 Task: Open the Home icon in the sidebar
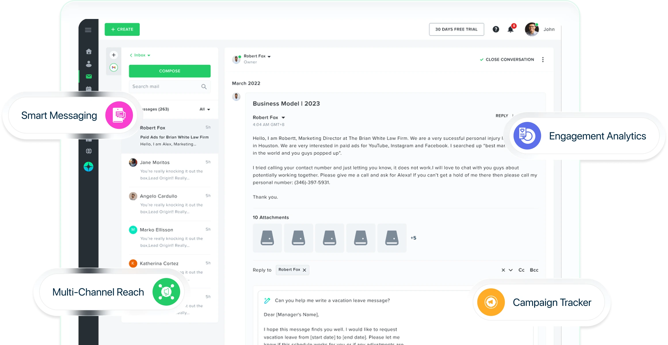pos(89,51)
